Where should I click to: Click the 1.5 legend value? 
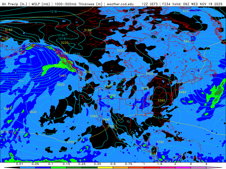pos(160,164)
